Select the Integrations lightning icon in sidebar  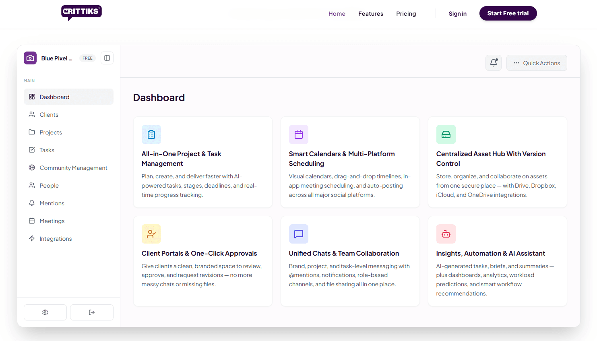click(32, 238)
